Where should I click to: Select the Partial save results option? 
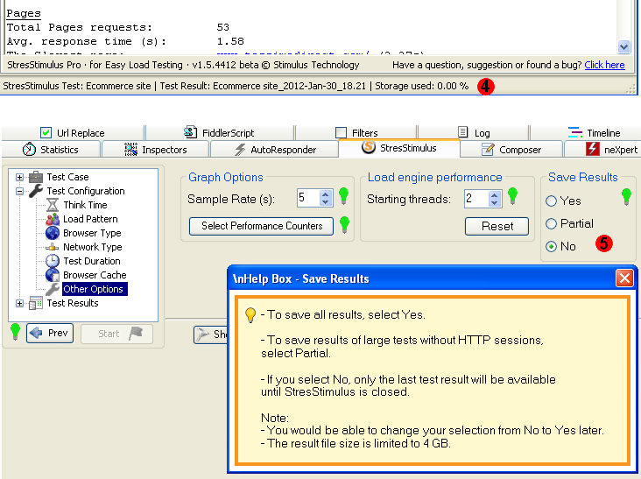pyautogui.click(x=551, y=223)
